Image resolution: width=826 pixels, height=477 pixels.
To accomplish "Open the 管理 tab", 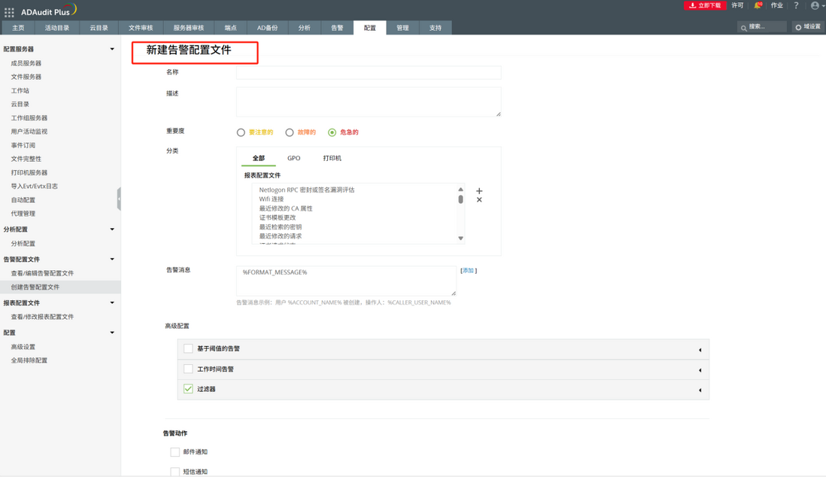I will [402, 28].
